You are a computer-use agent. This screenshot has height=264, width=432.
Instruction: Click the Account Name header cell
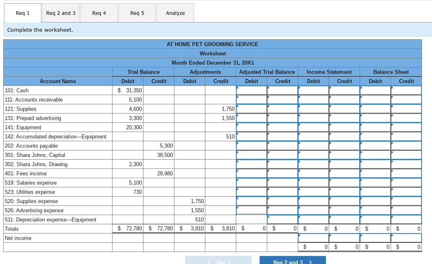(58, 81)
